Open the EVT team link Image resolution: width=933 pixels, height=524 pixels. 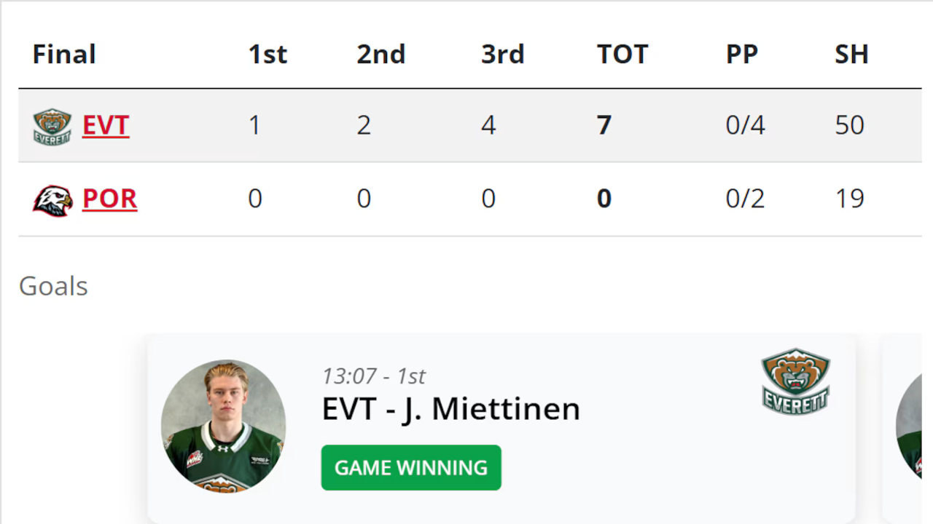106,125
